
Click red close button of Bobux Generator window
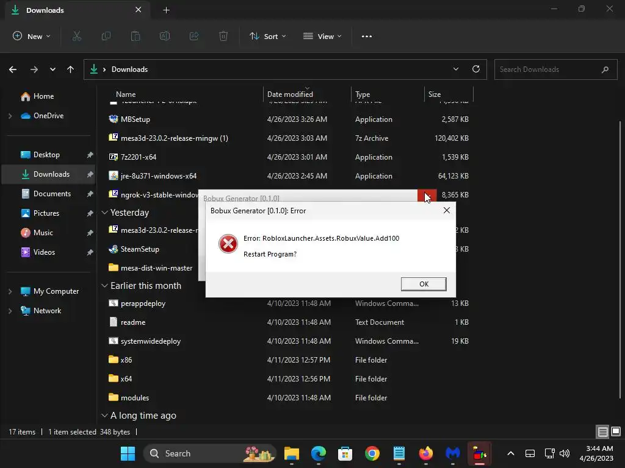tap(427, 196)
